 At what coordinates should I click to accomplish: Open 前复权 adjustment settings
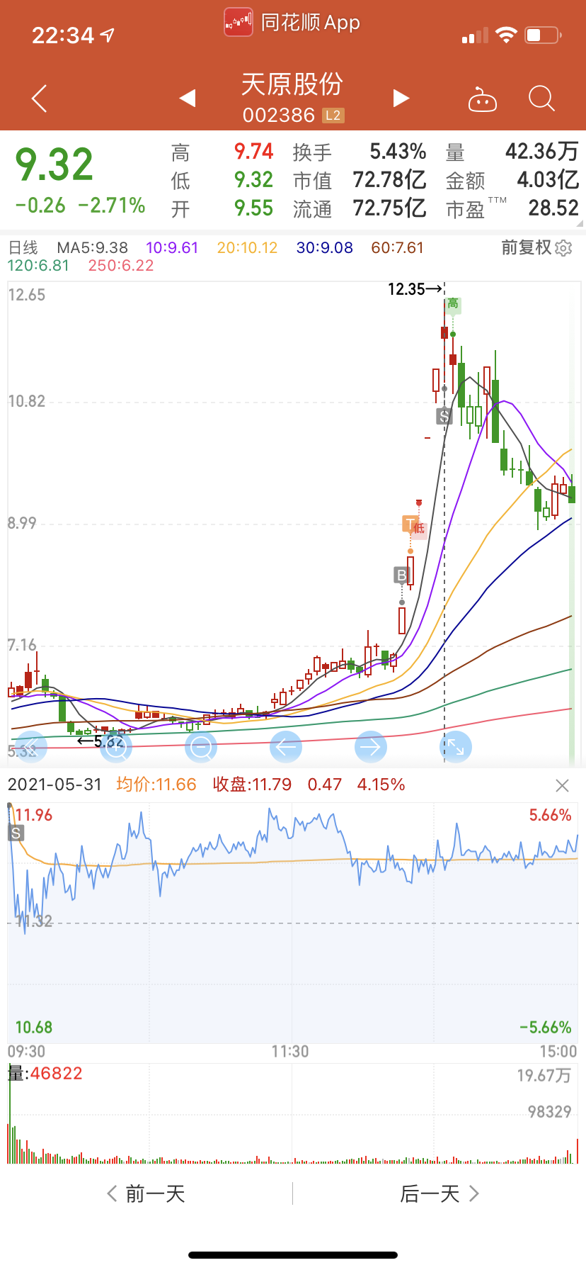pos(536,247)
